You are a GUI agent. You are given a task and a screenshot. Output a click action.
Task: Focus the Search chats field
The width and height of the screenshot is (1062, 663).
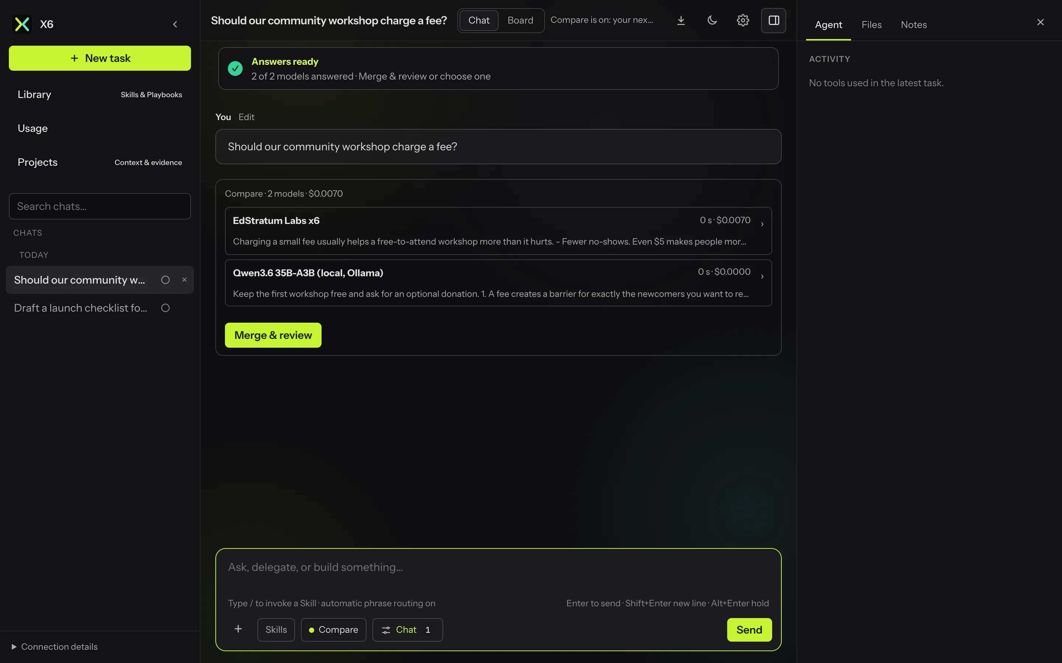point(100,206)
